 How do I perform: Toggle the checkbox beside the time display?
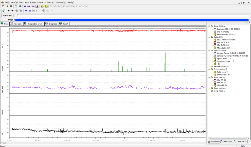pos(15,15)
